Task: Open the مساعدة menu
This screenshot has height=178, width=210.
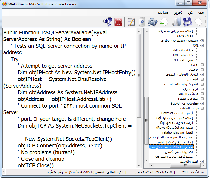Action: 163,12
